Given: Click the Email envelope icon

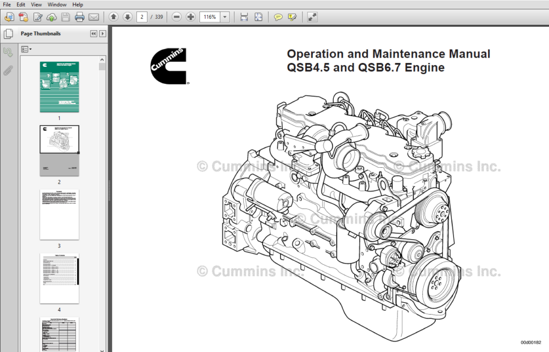Looking at the screenshot, I should (x=93, y=17).
